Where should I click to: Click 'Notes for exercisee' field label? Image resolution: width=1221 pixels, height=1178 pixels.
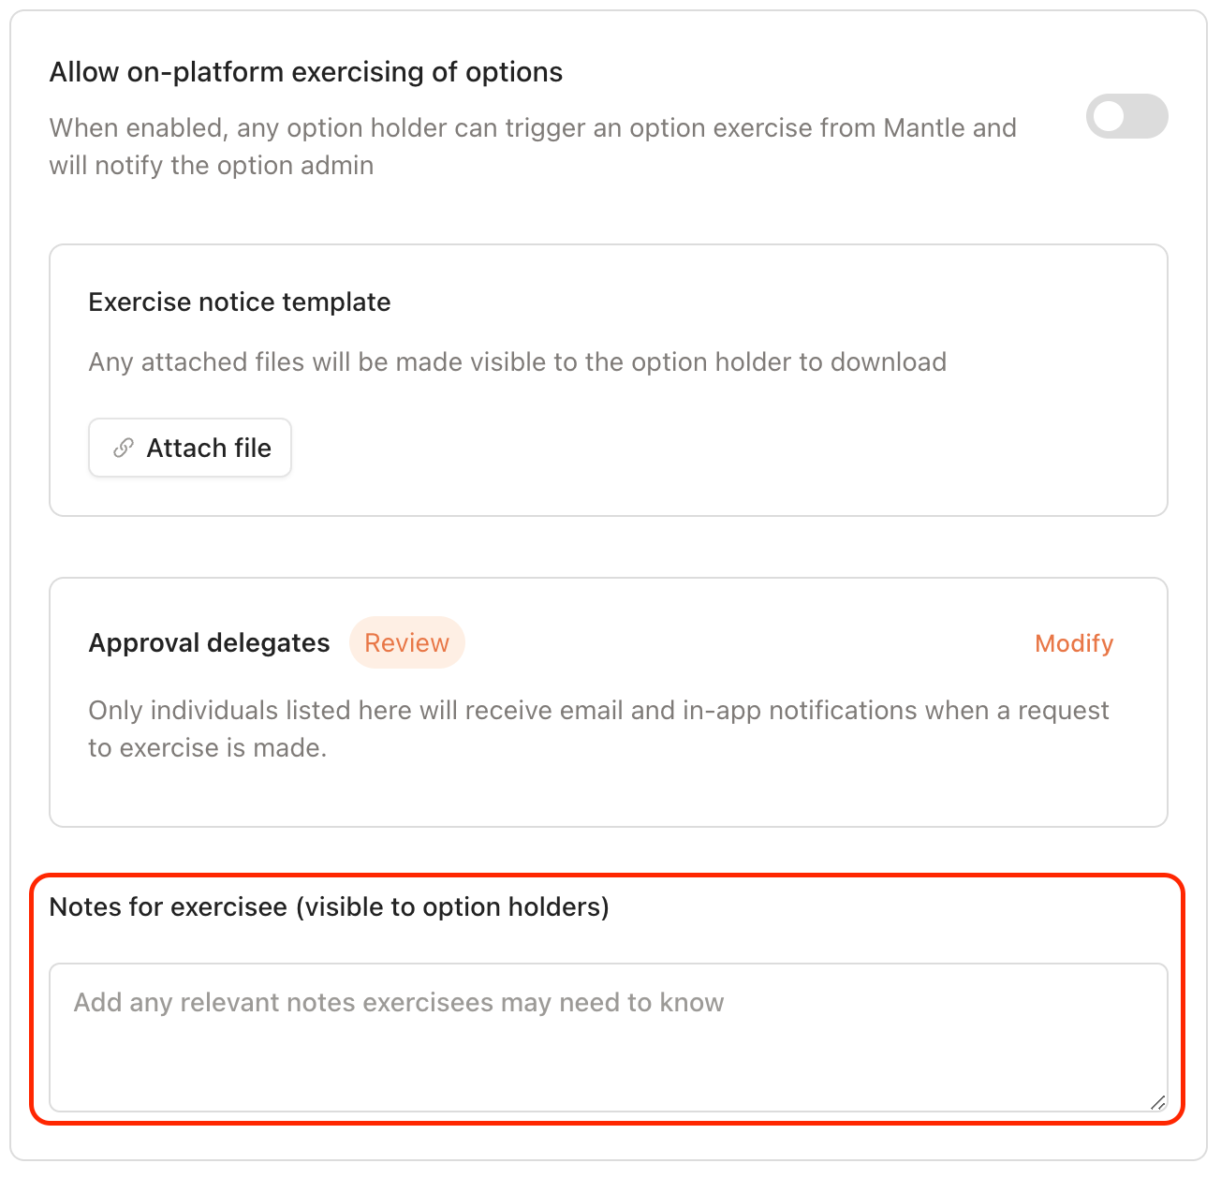tap(169, 906)
